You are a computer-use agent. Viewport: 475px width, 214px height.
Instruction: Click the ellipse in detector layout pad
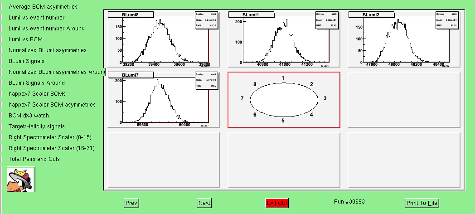tap(284, 100)
